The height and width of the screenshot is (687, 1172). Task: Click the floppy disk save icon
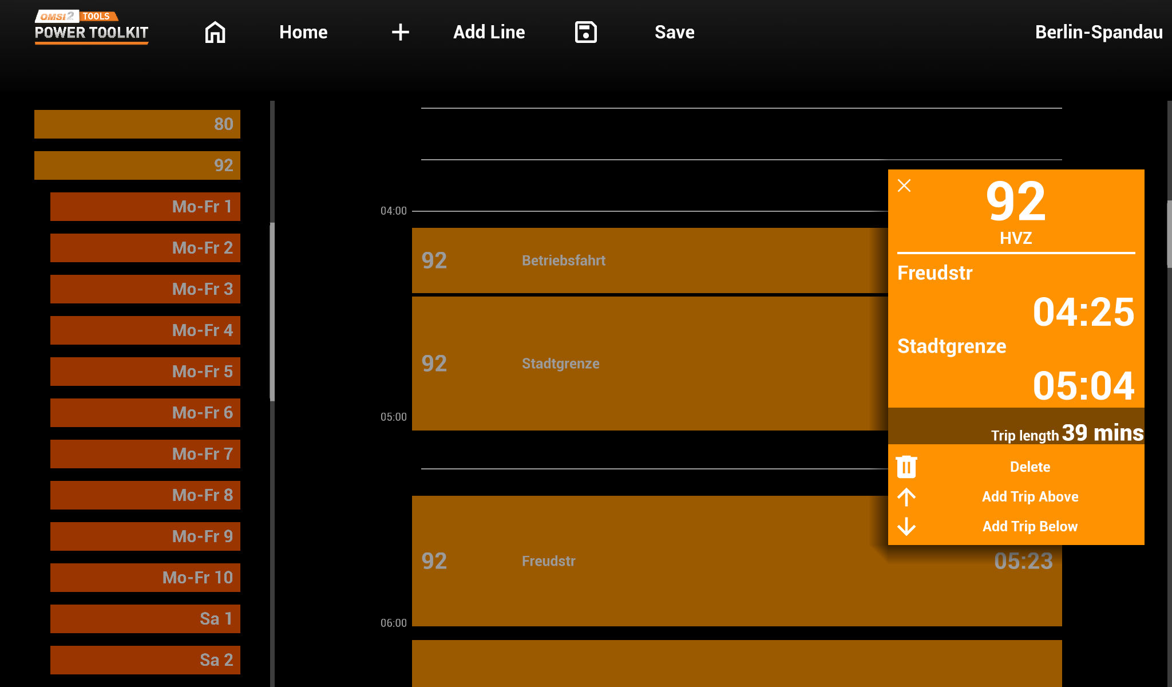[x=585, y=32]
